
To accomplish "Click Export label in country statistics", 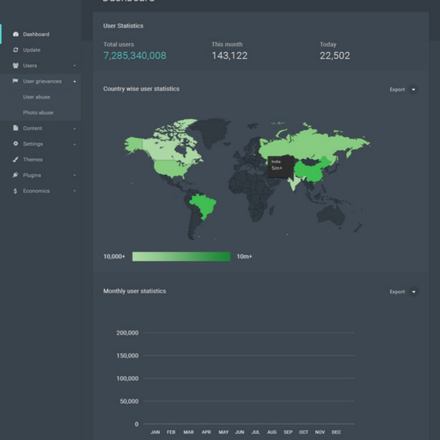I will 397,89.
